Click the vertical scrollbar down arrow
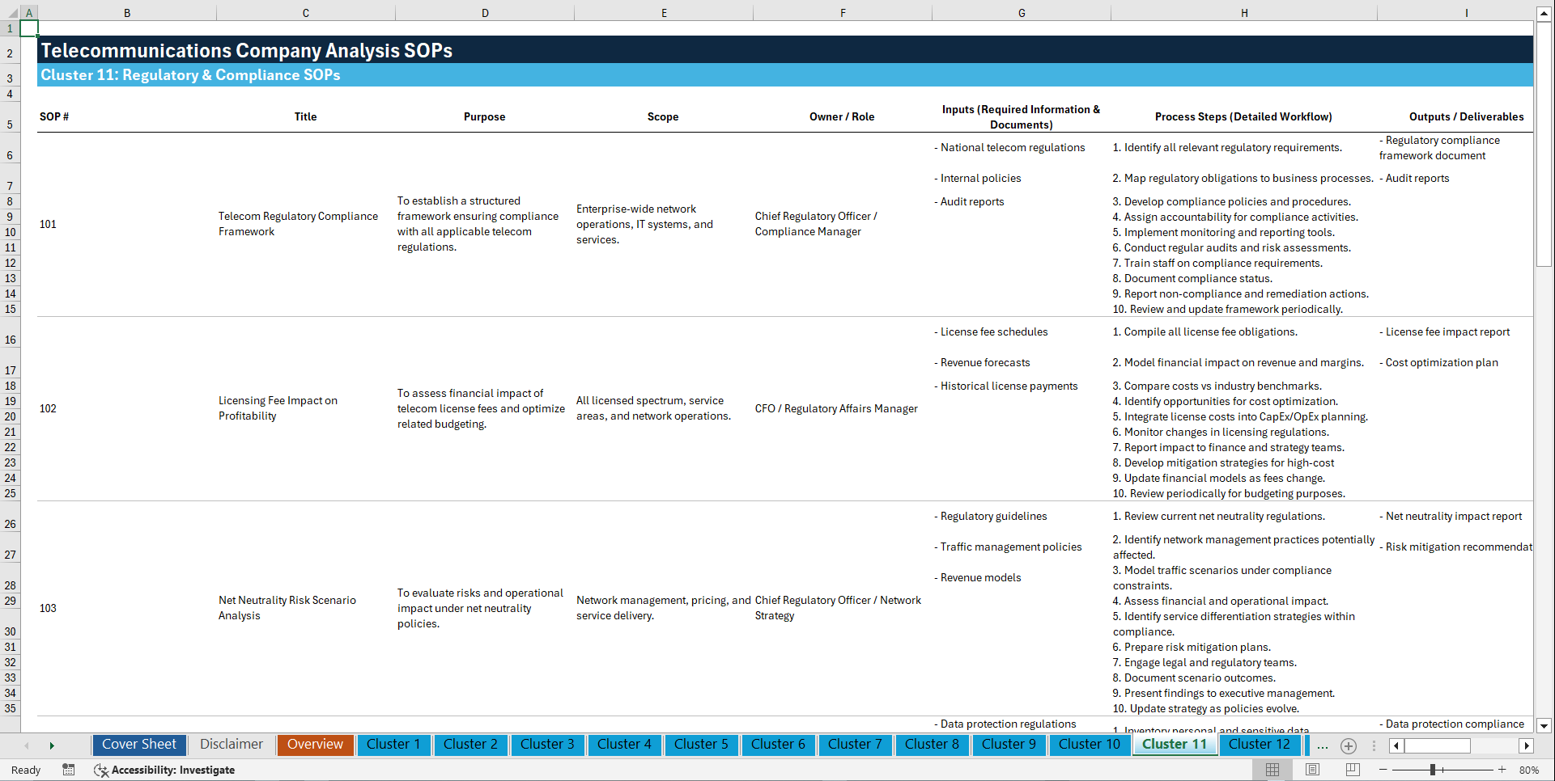The width and height of the screenshot is (1555, 781). coord(1545,725)
